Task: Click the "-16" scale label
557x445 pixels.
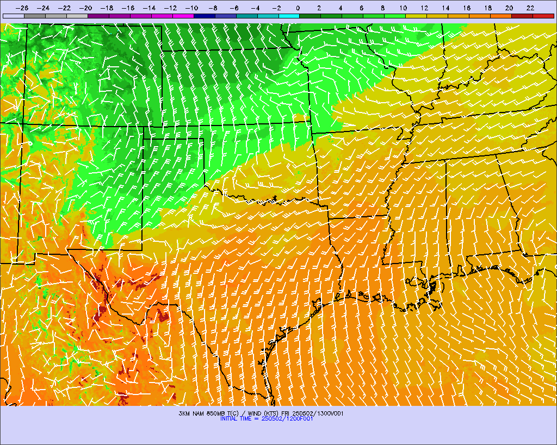Action: [128, 8]
